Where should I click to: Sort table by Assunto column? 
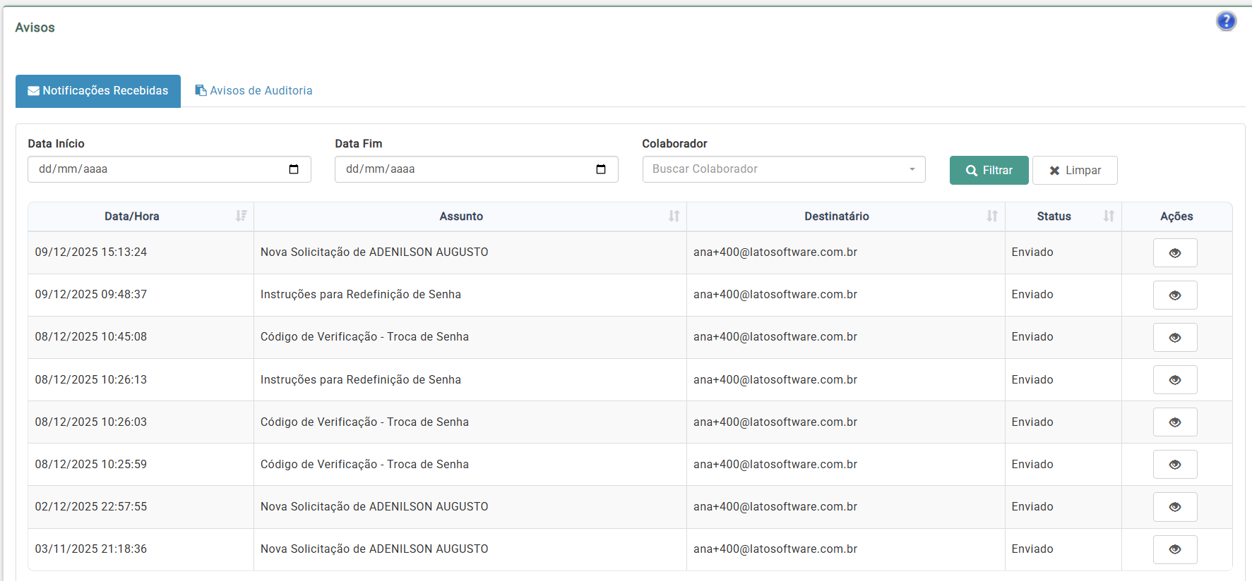tap(674, 216)
